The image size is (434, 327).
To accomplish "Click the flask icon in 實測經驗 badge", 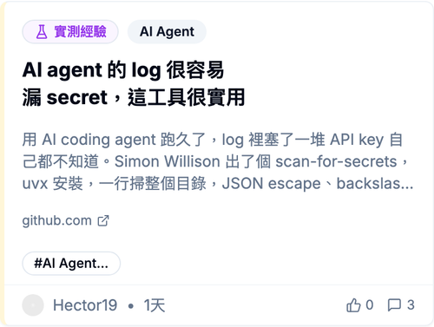I will click(x=42, y=31).
